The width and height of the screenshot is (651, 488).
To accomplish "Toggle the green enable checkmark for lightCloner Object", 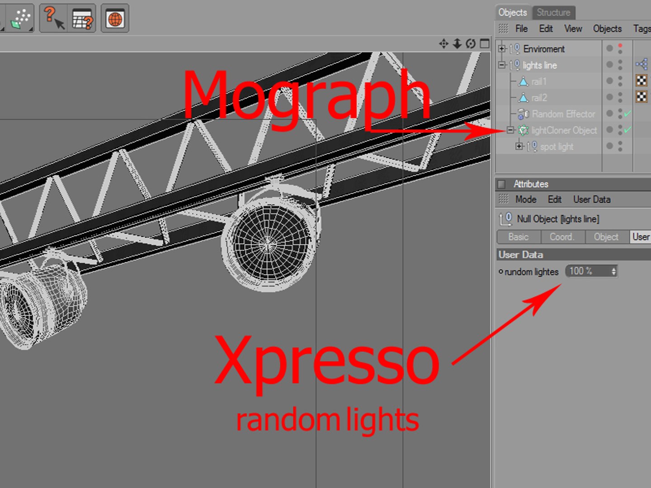I will 627,130.
